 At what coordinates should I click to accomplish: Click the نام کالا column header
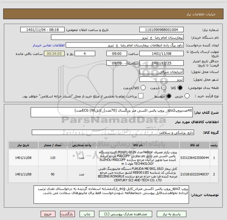click(138, 145)
